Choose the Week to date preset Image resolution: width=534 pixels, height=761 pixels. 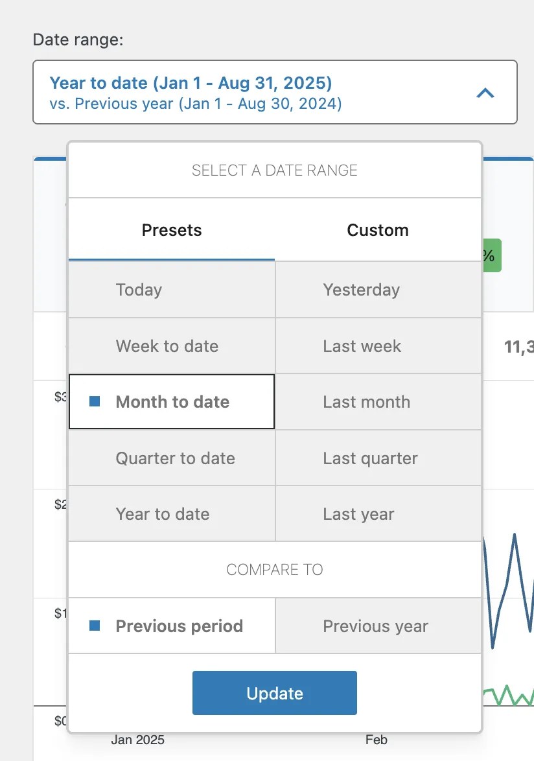[x=172, y=346]
